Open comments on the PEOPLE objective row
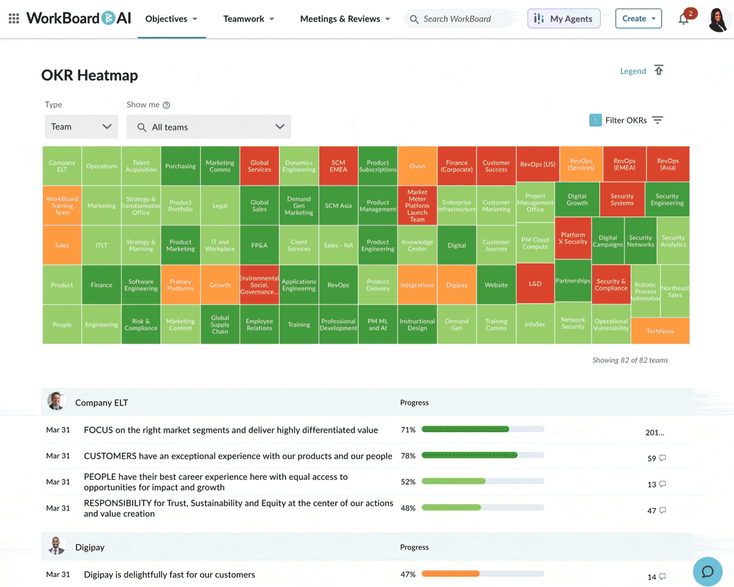 click(x=662, y=484)
